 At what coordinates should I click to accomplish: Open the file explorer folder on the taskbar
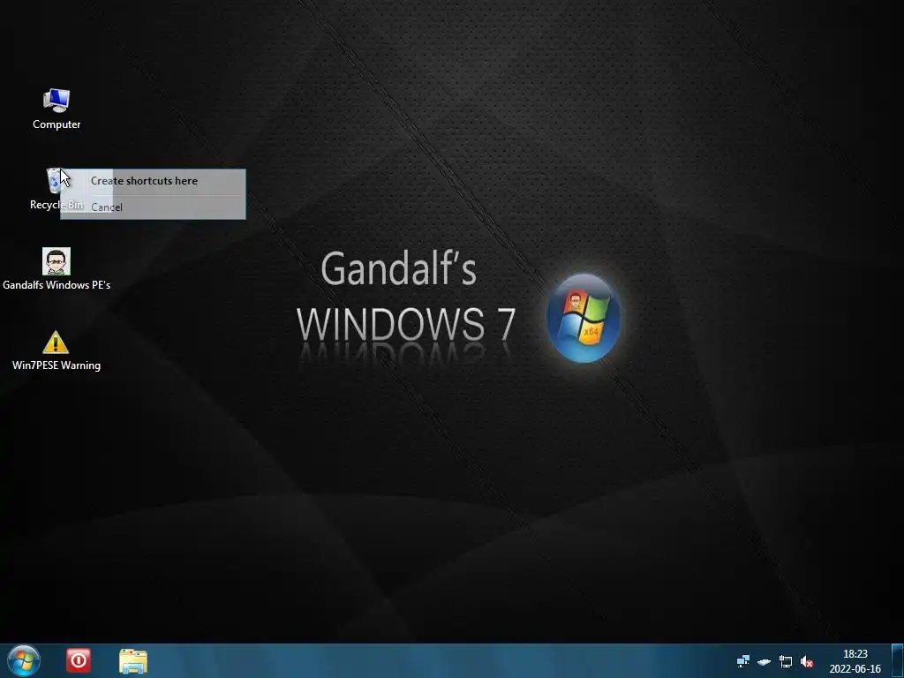click(133, 661)
